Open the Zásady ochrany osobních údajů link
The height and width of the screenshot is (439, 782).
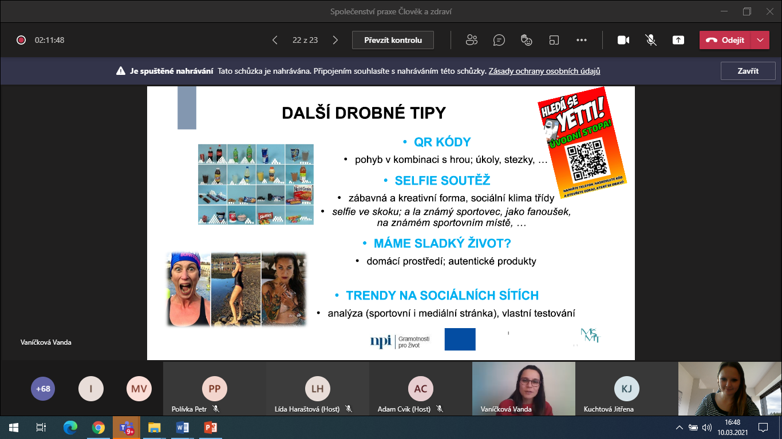click(544, 71)
